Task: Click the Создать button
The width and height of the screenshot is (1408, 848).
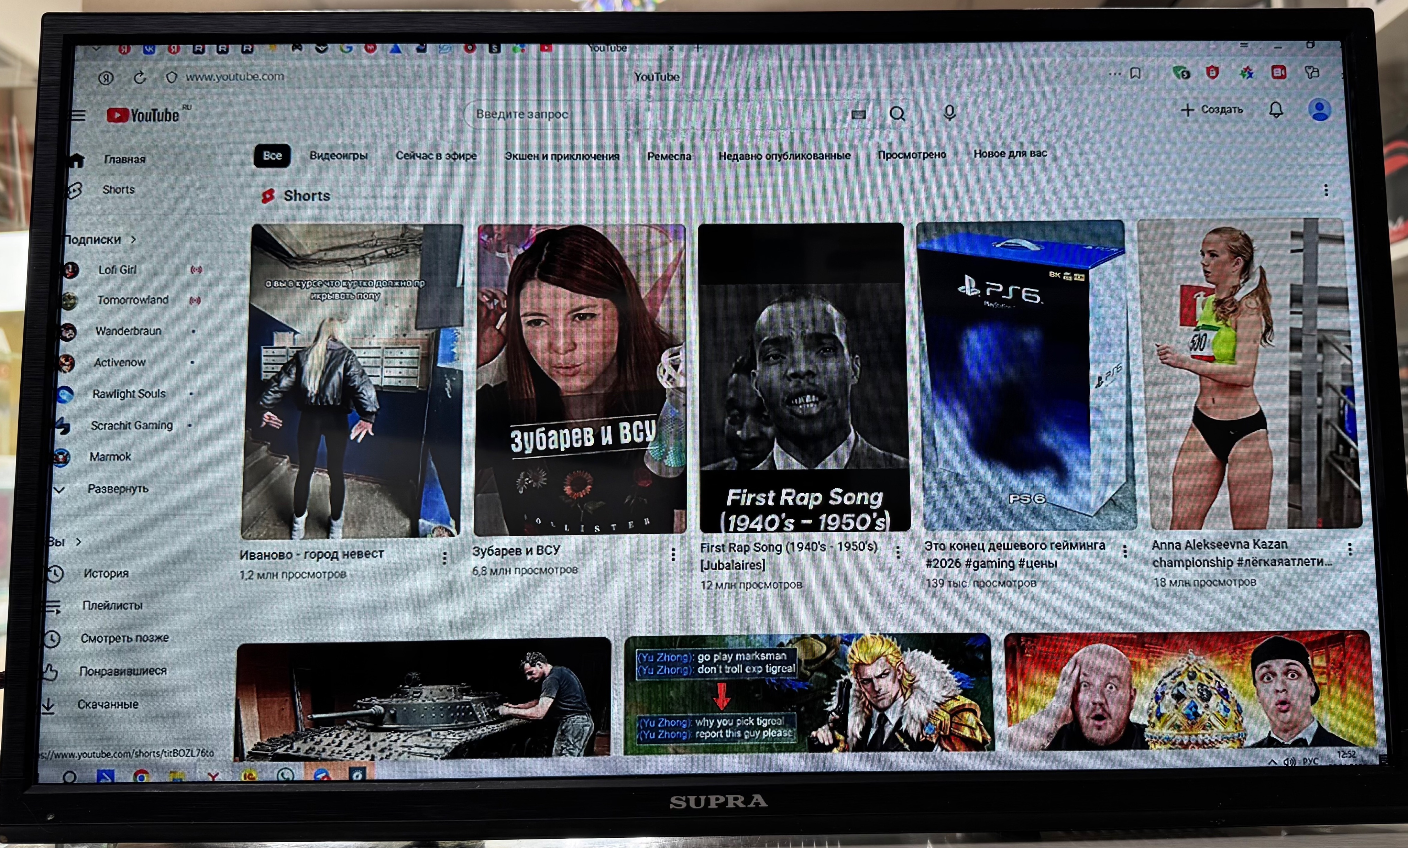Action: coord(1212,110)
